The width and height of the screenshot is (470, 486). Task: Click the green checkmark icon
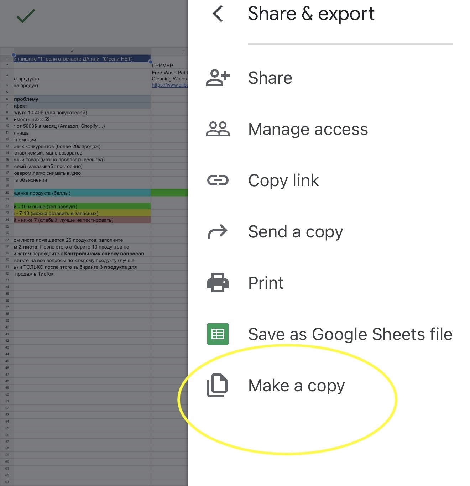point(26,16)
